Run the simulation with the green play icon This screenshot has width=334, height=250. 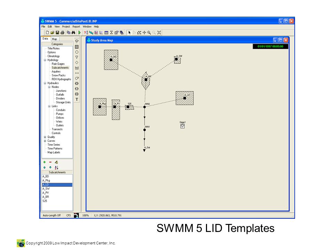pos(79,33)
